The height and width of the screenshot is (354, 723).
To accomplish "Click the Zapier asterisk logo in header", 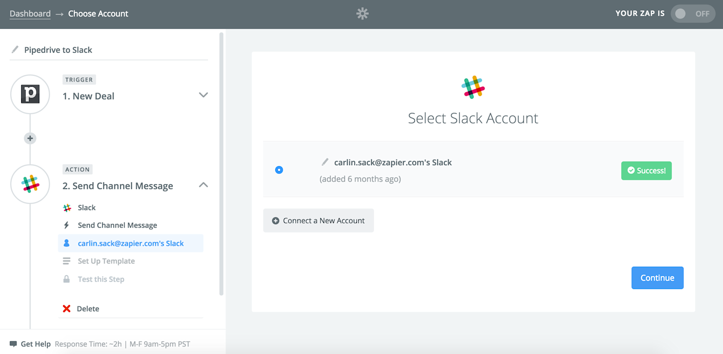I will (363, 14).
